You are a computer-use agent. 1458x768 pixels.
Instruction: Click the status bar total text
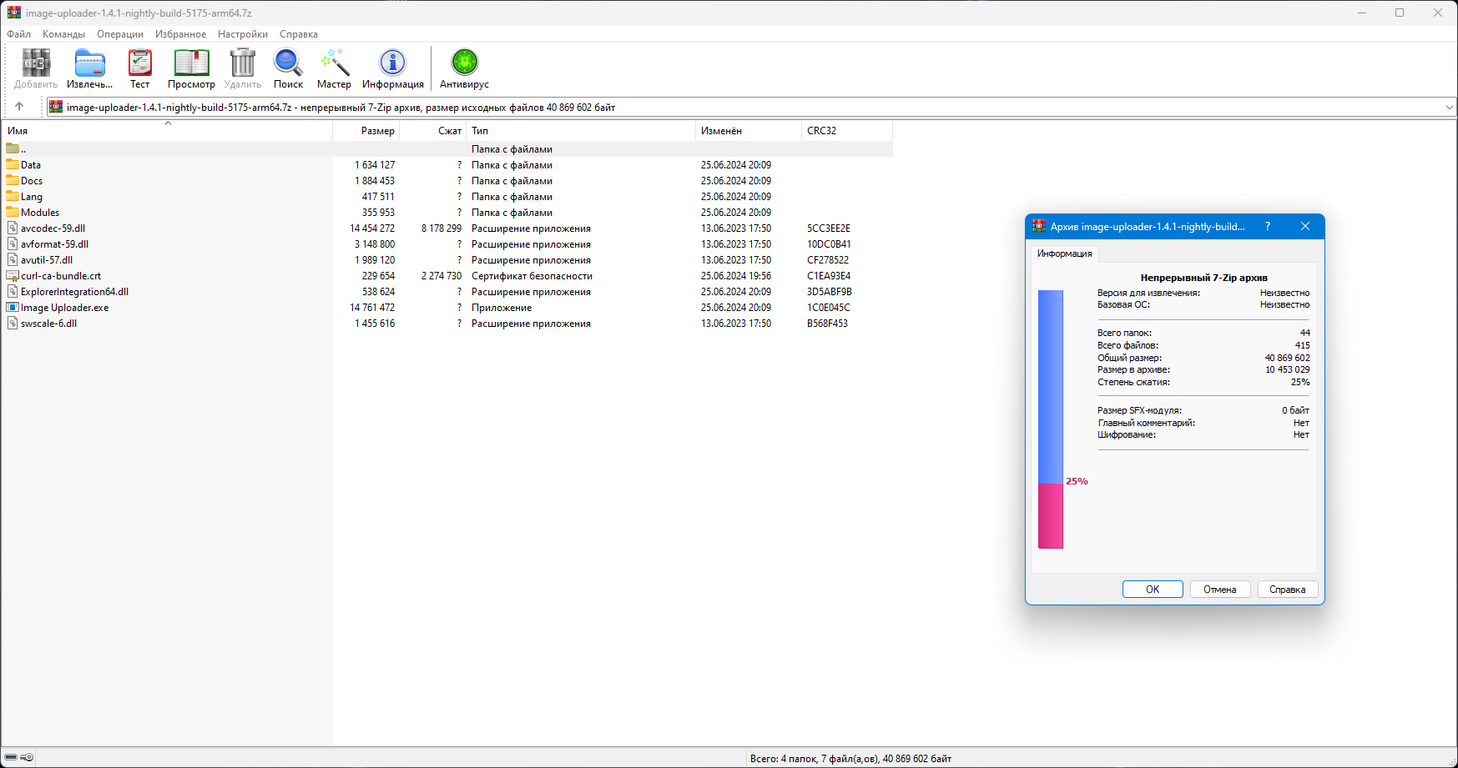850,758
